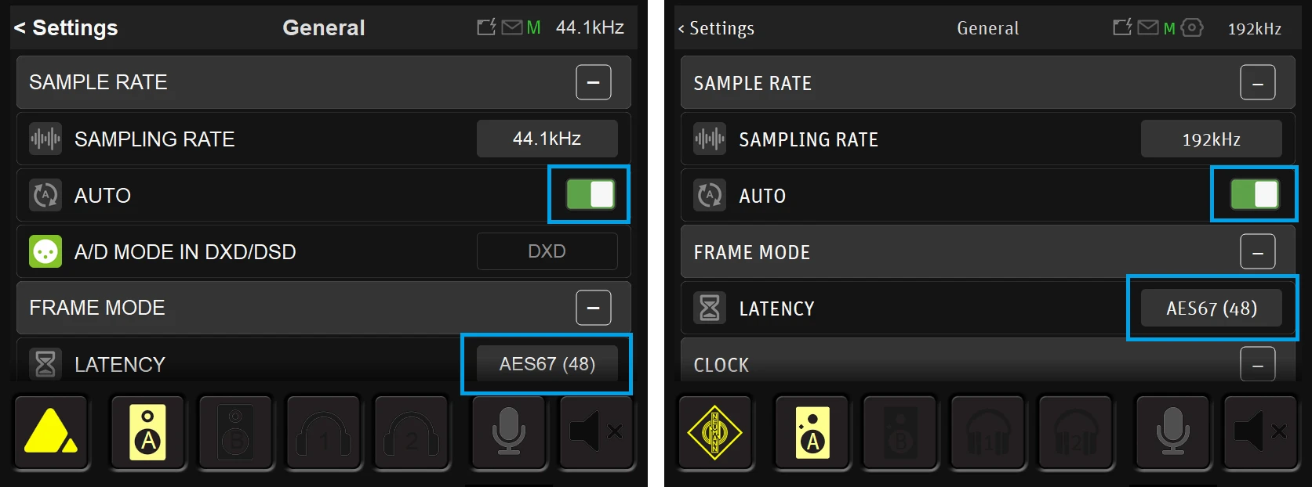
Task: Select speaker set A on the 192kHz screen
Action: [812, 431]
